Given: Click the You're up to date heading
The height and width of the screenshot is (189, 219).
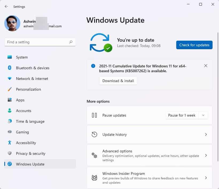Looking at the screenshot, I should (x=136, y=40).
